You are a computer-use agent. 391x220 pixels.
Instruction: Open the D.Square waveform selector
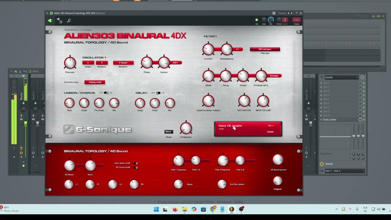point(123,63)
